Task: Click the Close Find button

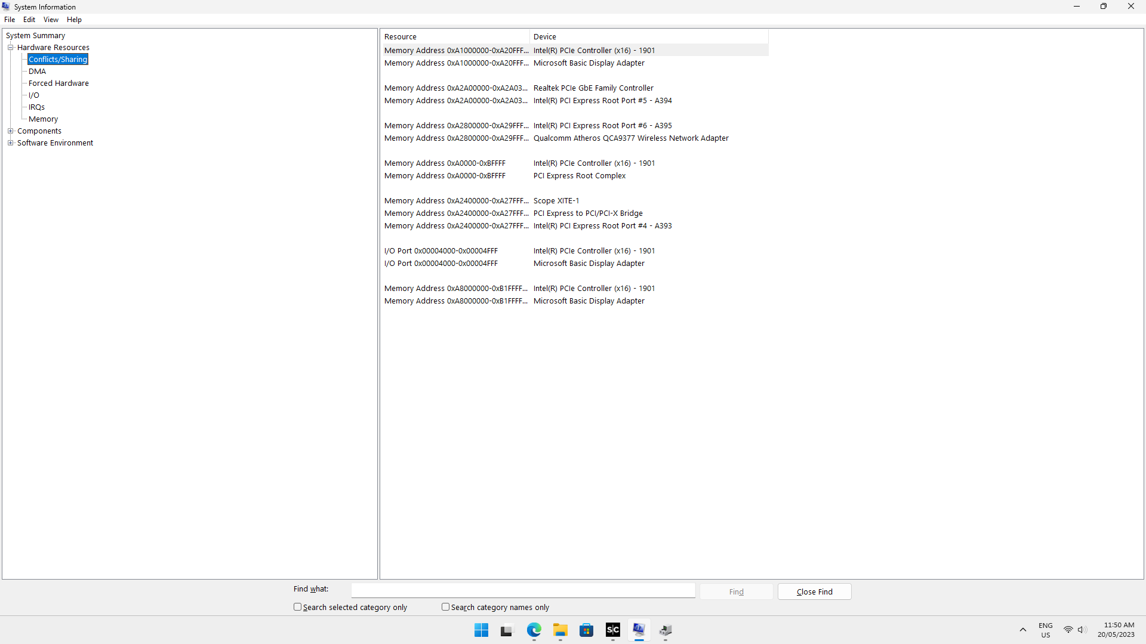Action: (x=815, y=592)
